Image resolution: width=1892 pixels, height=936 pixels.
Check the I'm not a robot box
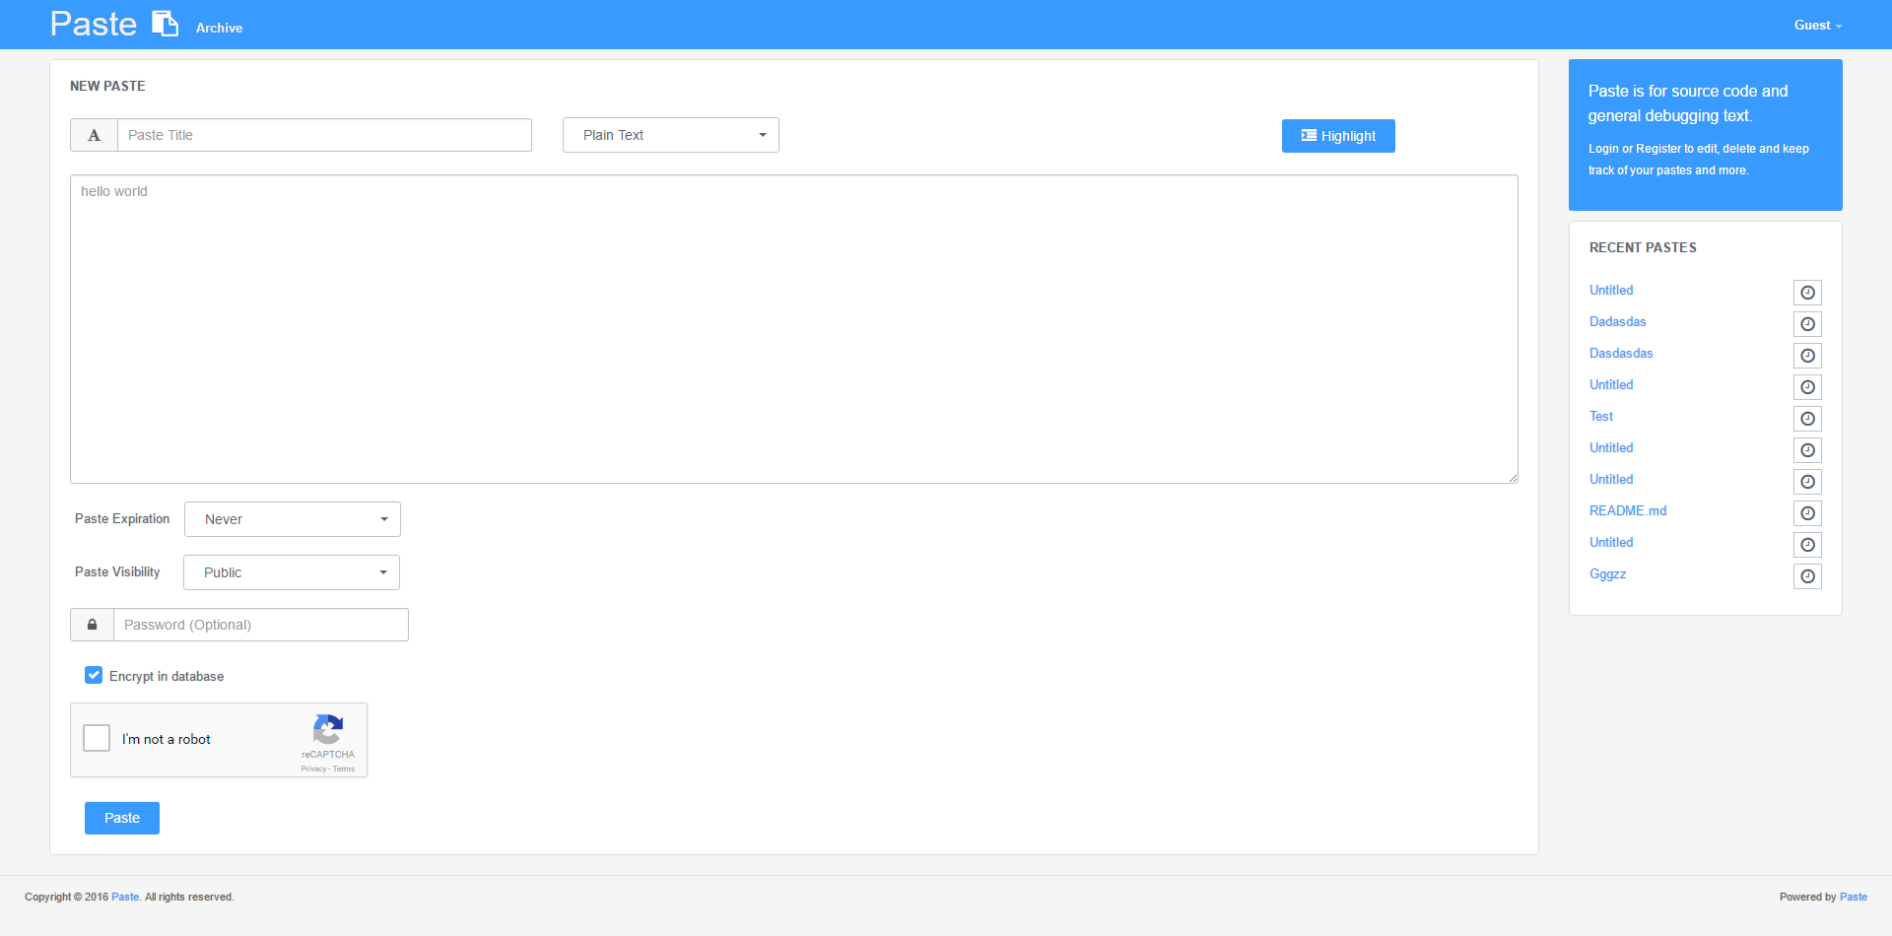click(x=97, y=738)
